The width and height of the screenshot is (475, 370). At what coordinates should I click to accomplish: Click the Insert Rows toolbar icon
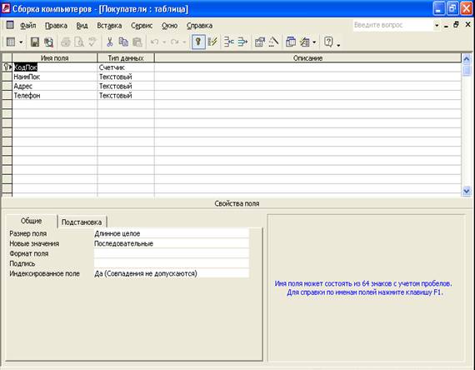point(228,42)
